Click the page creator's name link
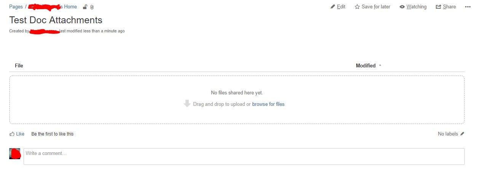Screen dimensions: 480x182 click(44, 31)
